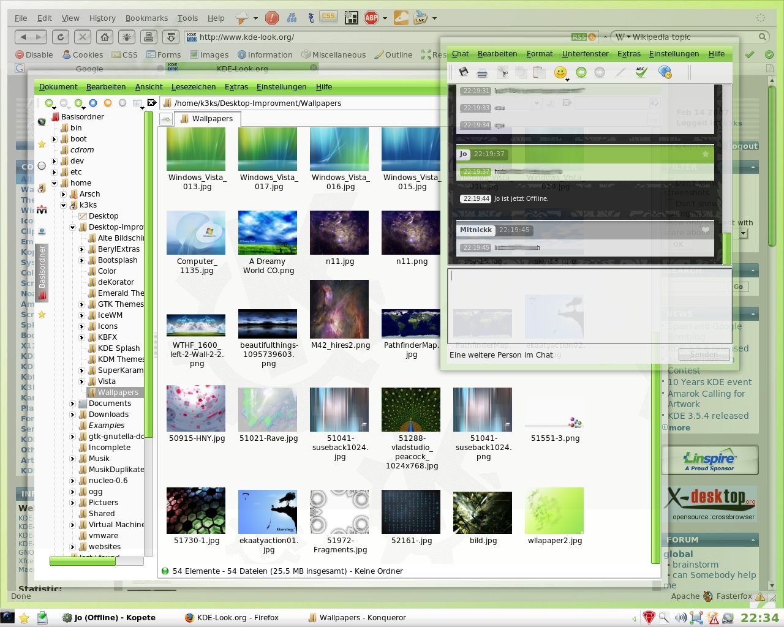Click the weather cloud icon in Firefox menu bar
This screenshot has width=784, height=627.
pyautogui.click(x=243, y=18)
